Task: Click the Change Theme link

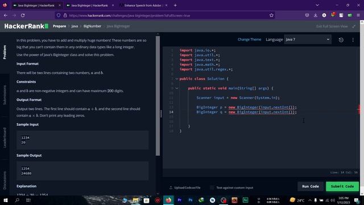Action: (249, 39)
